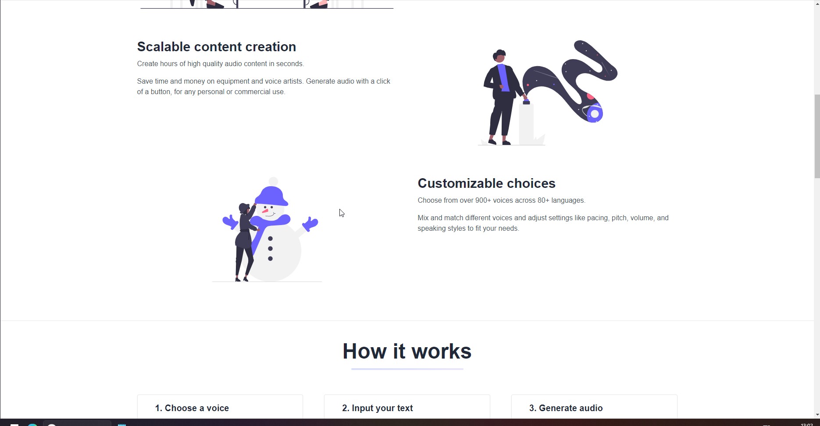Select the '1. Choose a voice' card
Image resolution: width=820 pixels, height=426 pixels.
220,407
